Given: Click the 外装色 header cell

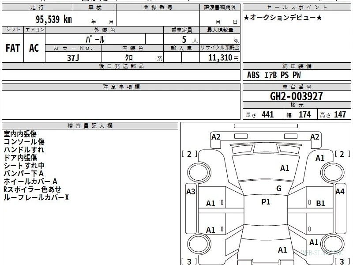Looking at the screenshot, I should (104, 30).
